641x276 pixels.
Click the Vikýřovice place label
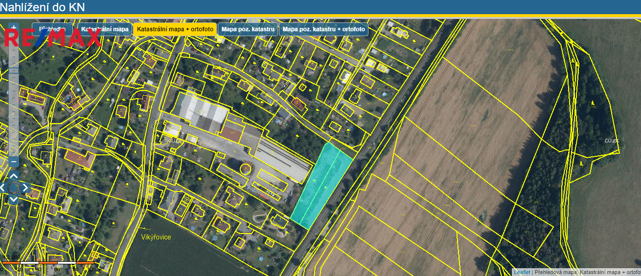click(x=155, y=237)
